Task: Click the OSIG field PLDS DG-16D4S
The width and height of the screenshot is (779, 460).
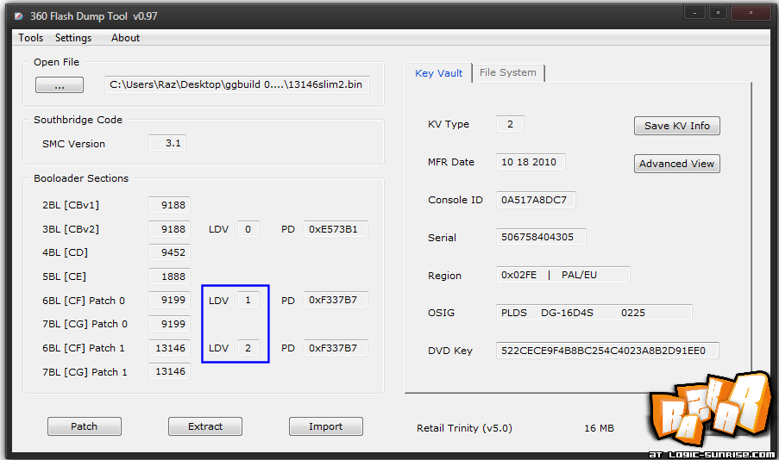Action: (x=594, y=313)
